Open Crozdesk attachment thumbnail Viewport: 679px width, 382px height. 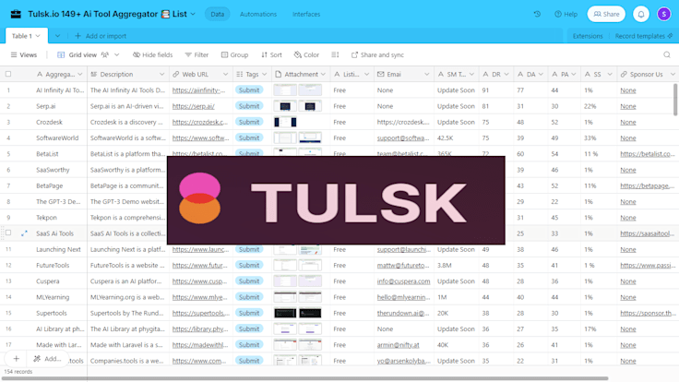(285, 122)
